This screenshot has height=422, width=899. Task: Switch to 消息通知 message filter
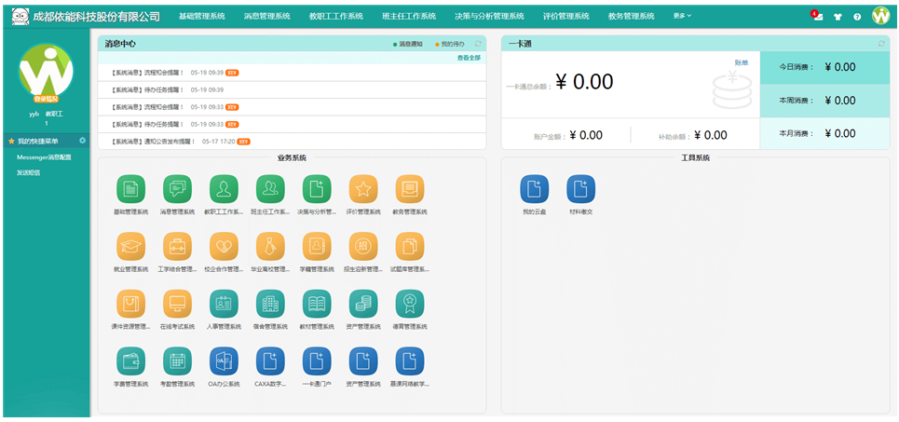tap(410, 44)
